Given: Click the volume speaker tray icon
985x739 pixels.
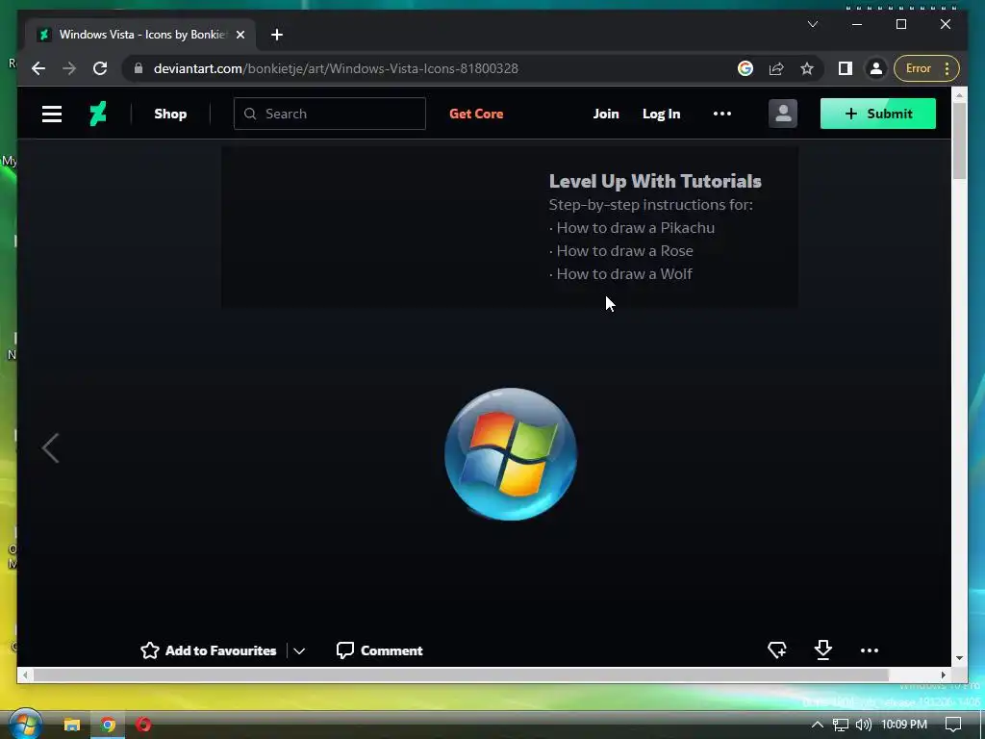Looking at the screenshot, I should pos(864,725).
